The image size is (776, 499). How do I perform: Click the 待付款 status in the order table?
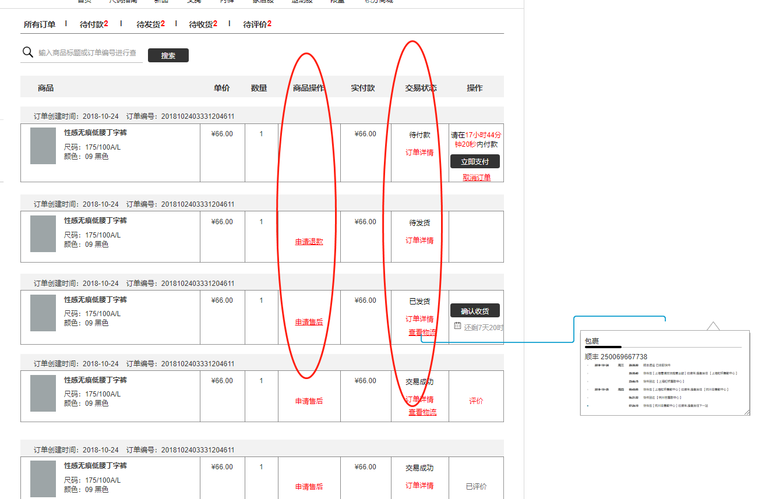click(x=419, y=135)
